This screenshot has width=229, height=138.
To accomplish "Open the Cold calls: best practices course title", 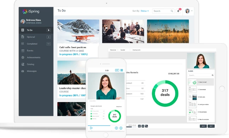I will [73, 47].
